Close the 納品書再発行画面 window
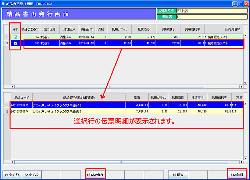Screen dimensions: 250x180 pyautogui.click(x=246, y=4)
